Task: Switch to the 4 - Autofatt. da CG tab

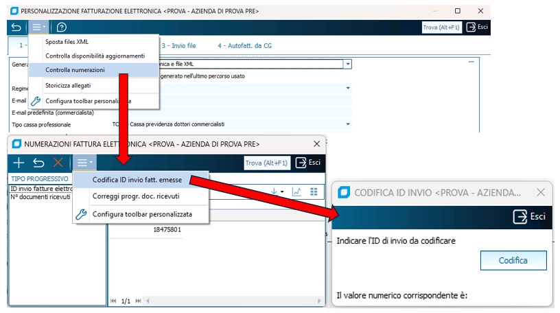Action: pyautogui.click(x=244, y=46)
